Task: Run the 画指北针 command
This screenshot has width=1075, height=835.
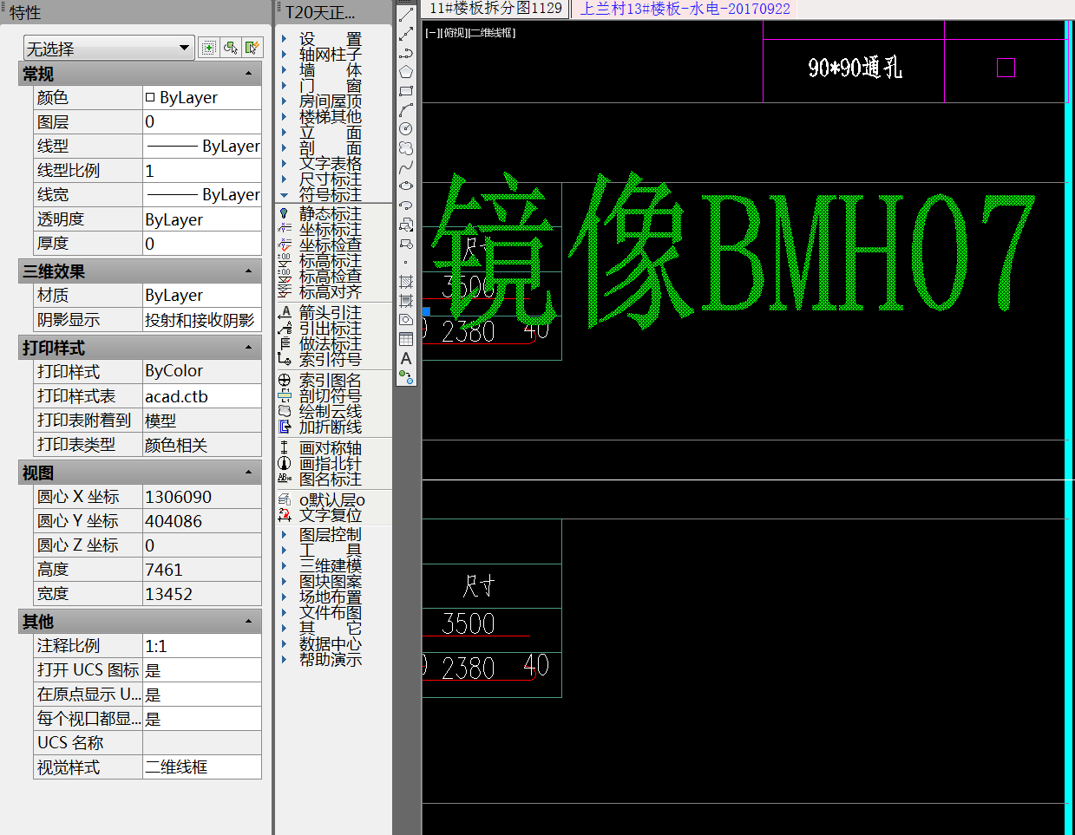Action: pos(330,464)
